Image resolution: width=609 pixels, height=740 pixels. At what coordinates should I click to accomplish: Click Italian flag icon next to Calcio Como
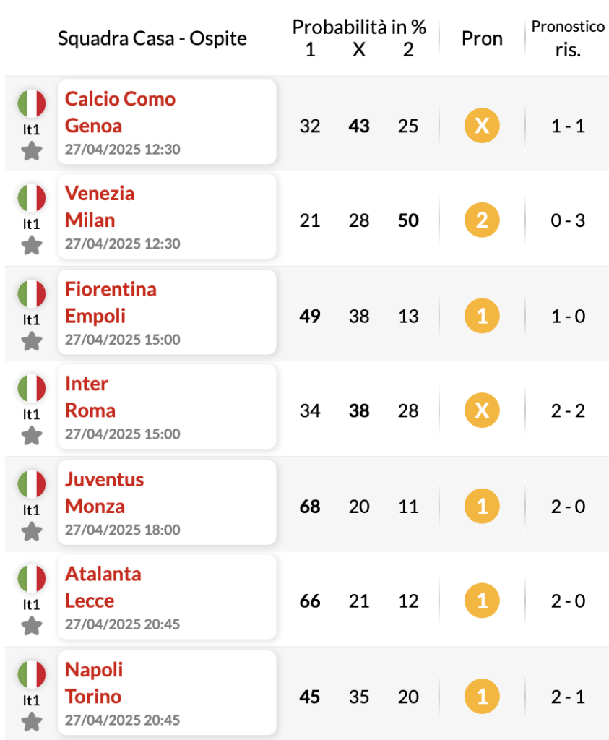pos(32,103)
